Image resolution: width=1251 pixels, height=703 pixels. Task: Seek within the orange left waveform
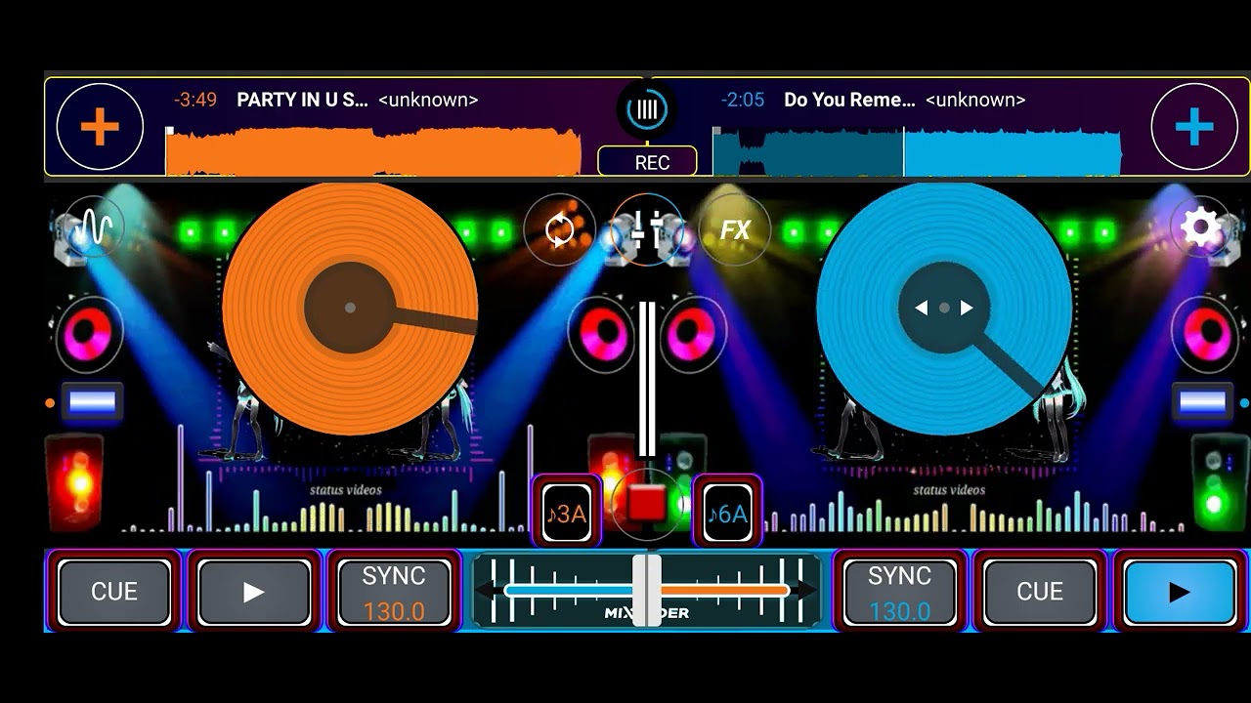tap(373, 151)
